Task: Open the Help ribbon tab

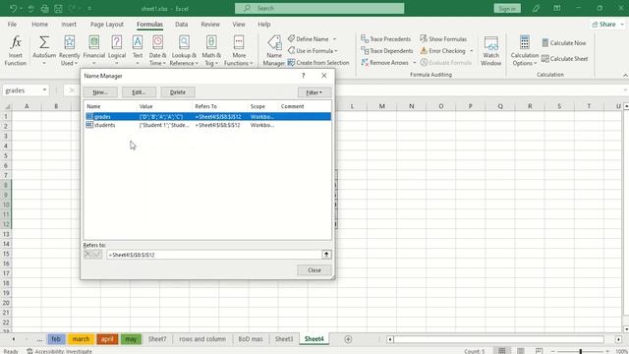Action: [264, 24]
